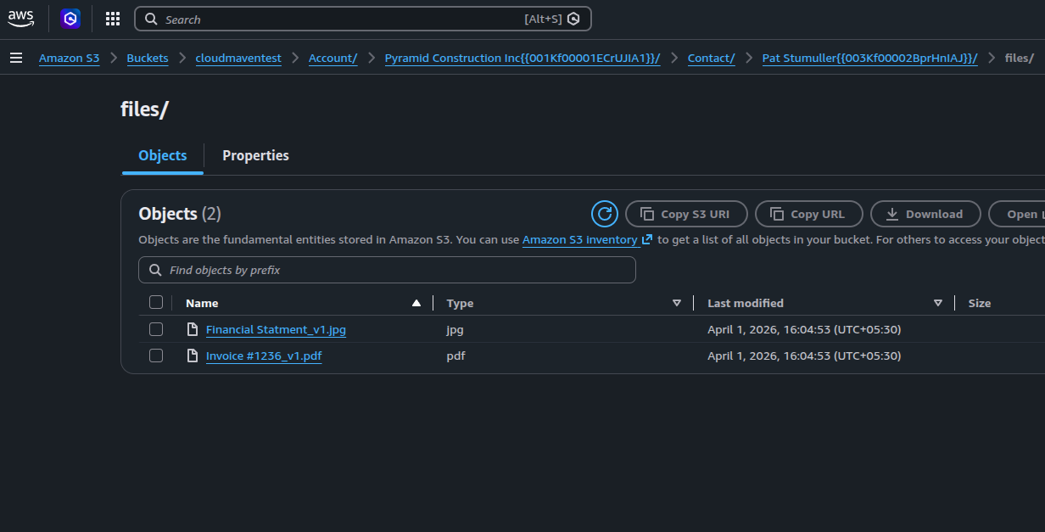Check the box for Financial Statment_v1.jpg
This screenshot has width=1045, height=532.
point(156,329)
